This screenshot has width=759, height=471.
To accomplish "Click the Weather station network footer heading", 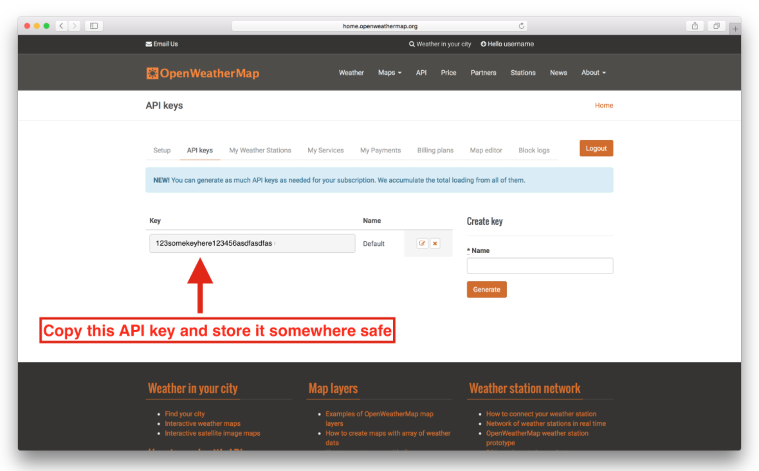I will [524, 389].
